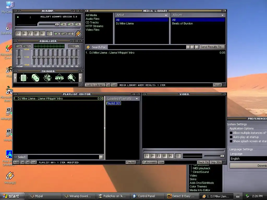This screenshot has height=200, width=267.
Task: Click Fullscreen in the Video window
Action: 149,162
